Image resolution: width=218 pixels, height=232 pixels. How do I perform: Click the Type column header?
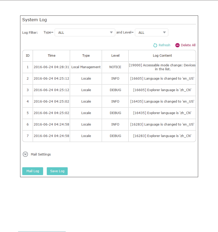pos(86,56)
